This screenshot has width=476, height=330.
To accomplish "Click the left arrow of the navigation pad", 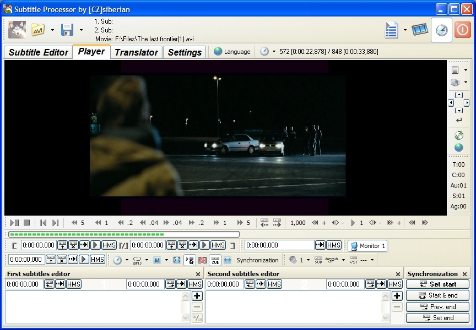I will click(x=451, y=103).
